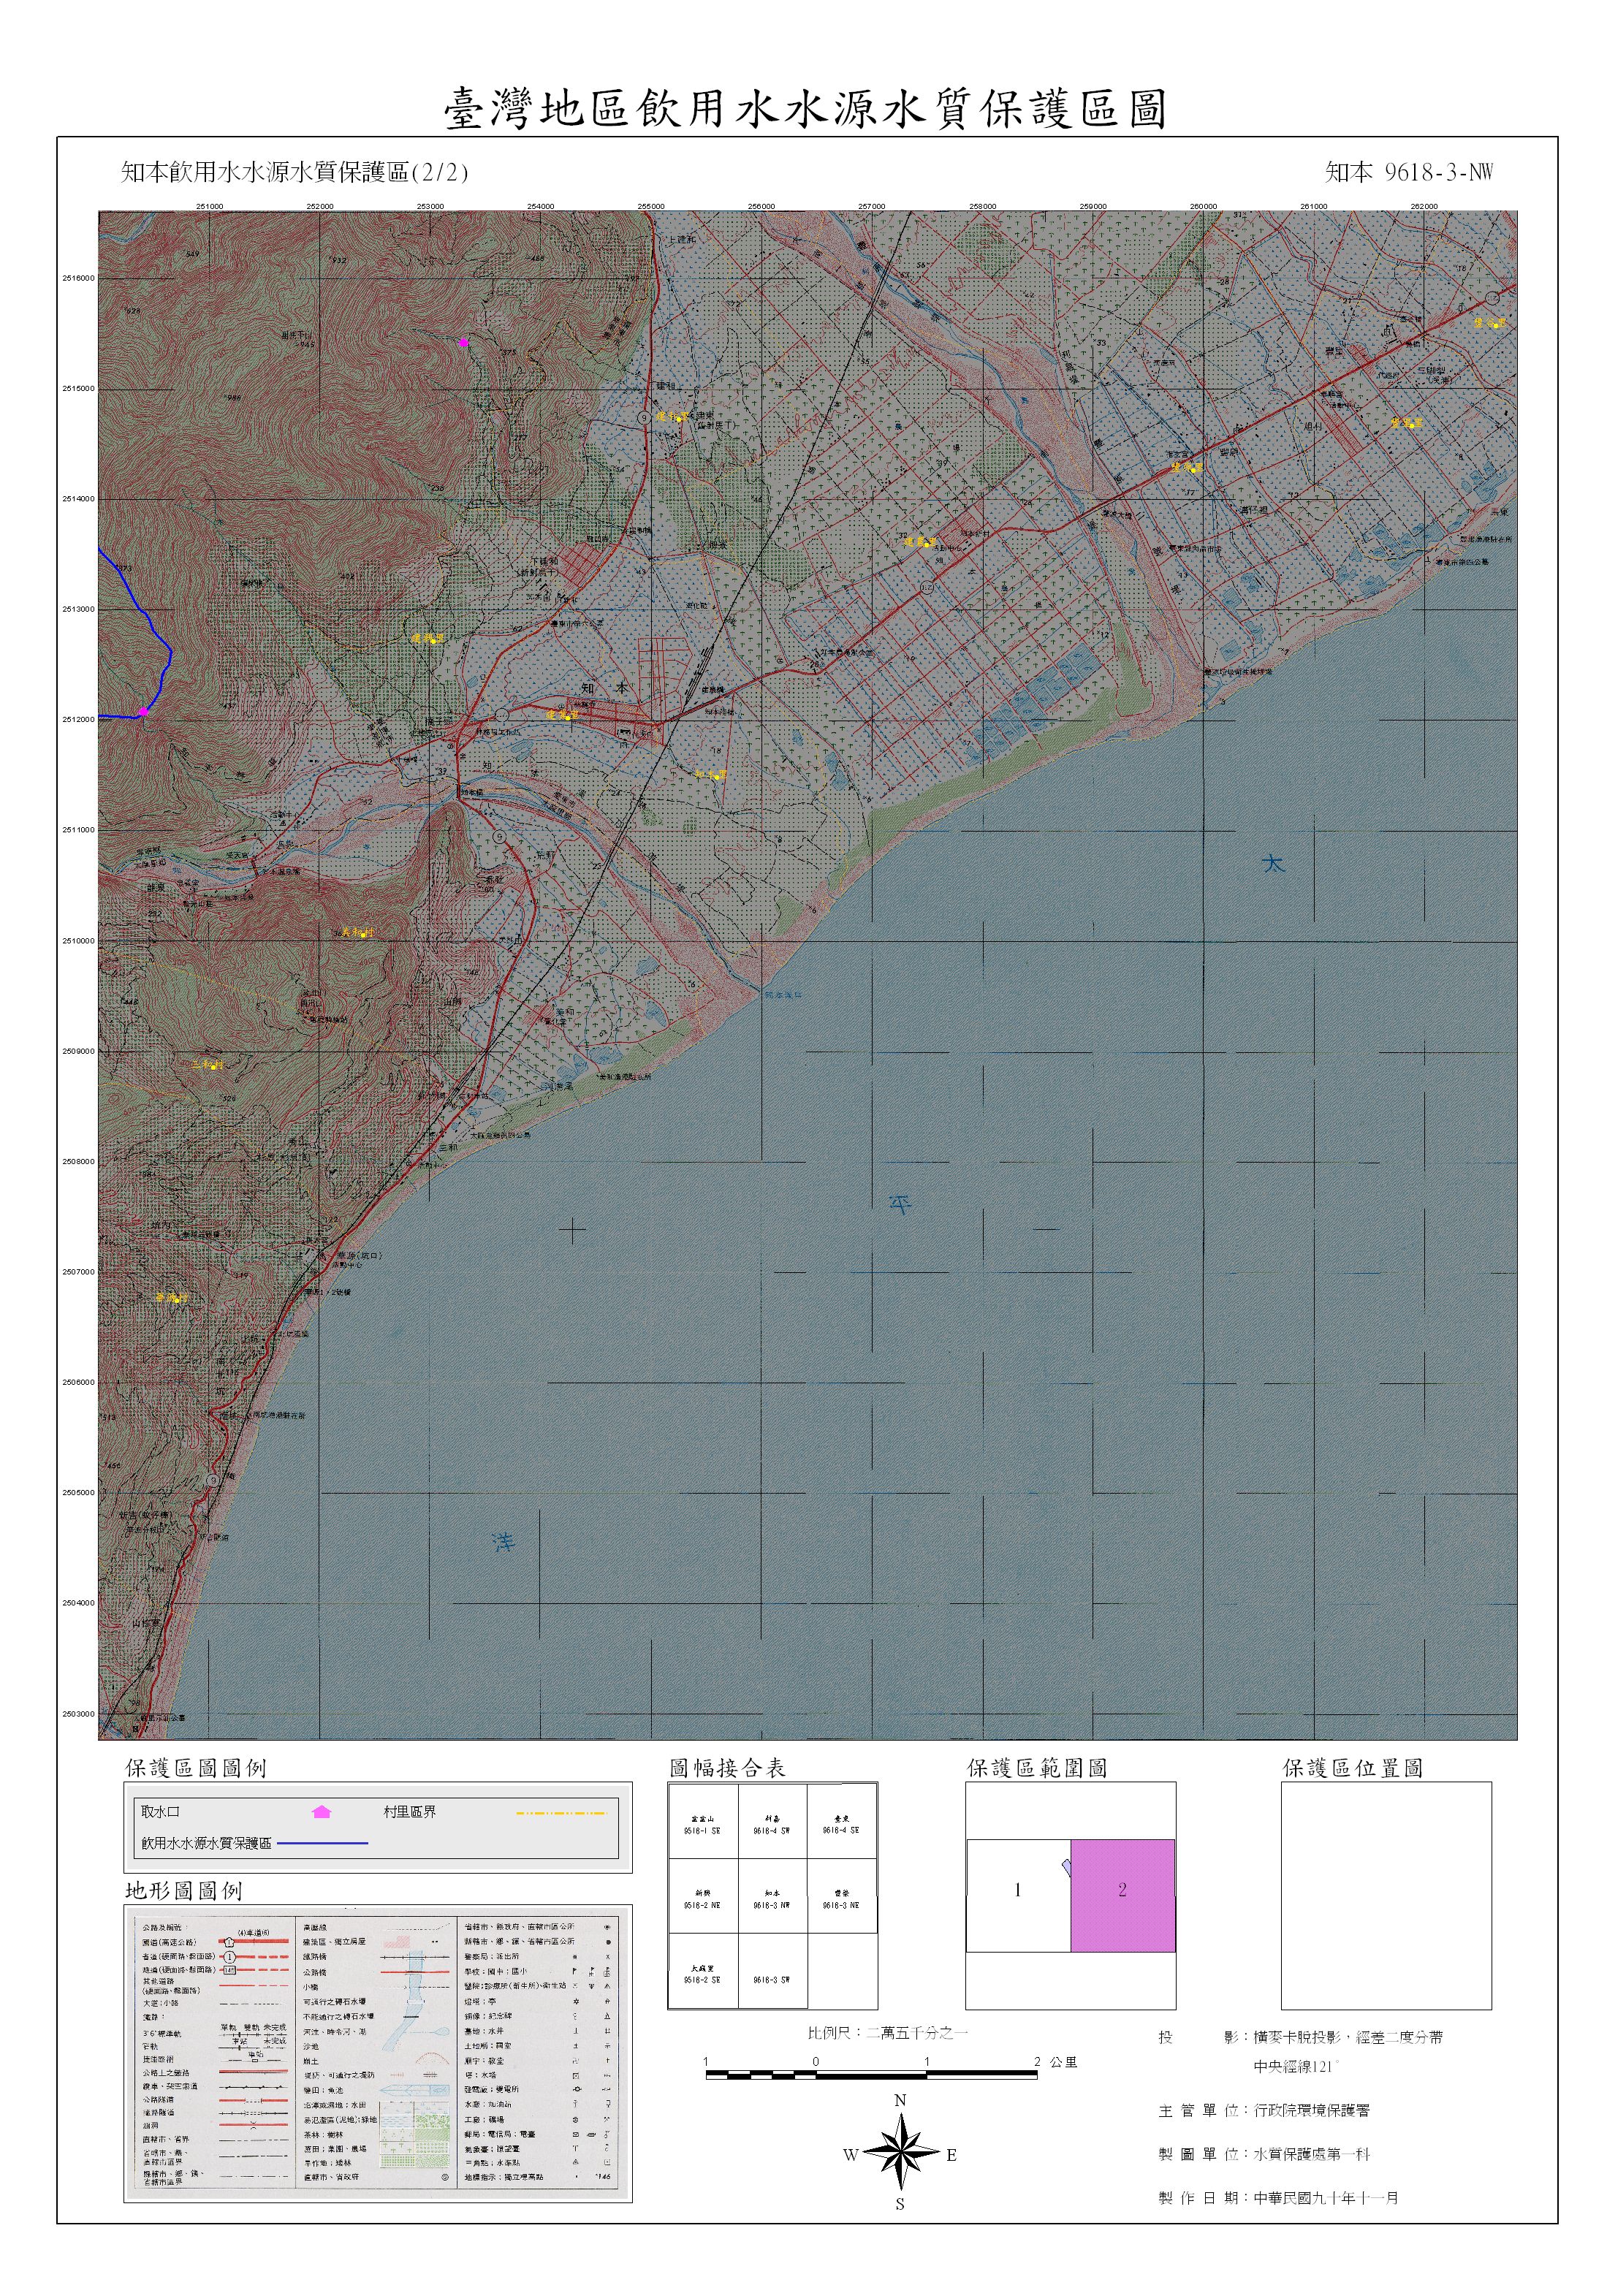Click the purple region 2 in the range map
Image resolution: width=1607 pixels, height=2296 pixels.
[x=1122, y=1894]
